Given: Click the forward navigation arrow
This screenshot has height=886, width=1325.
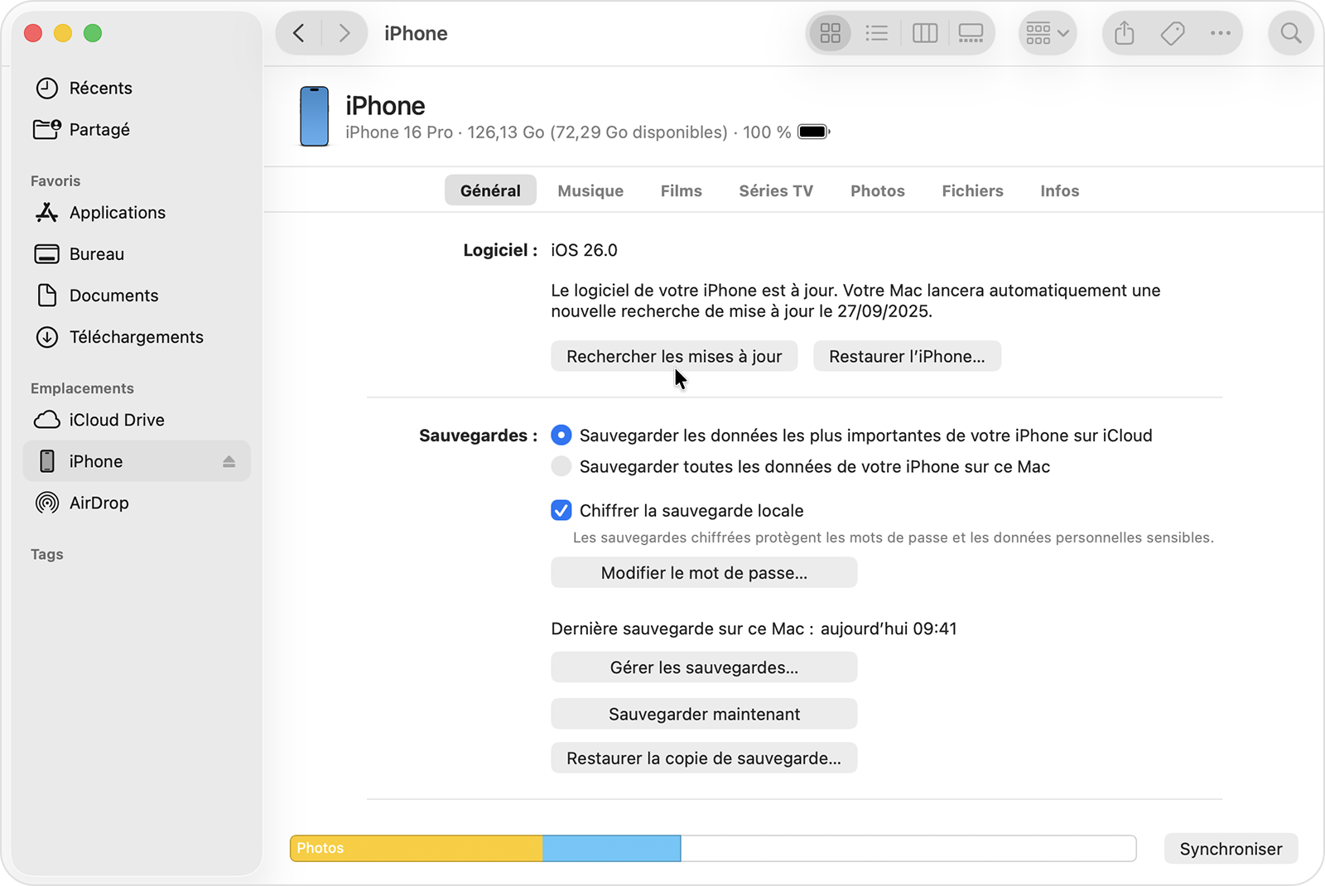Looking at the screenshot, I should 344,33.
